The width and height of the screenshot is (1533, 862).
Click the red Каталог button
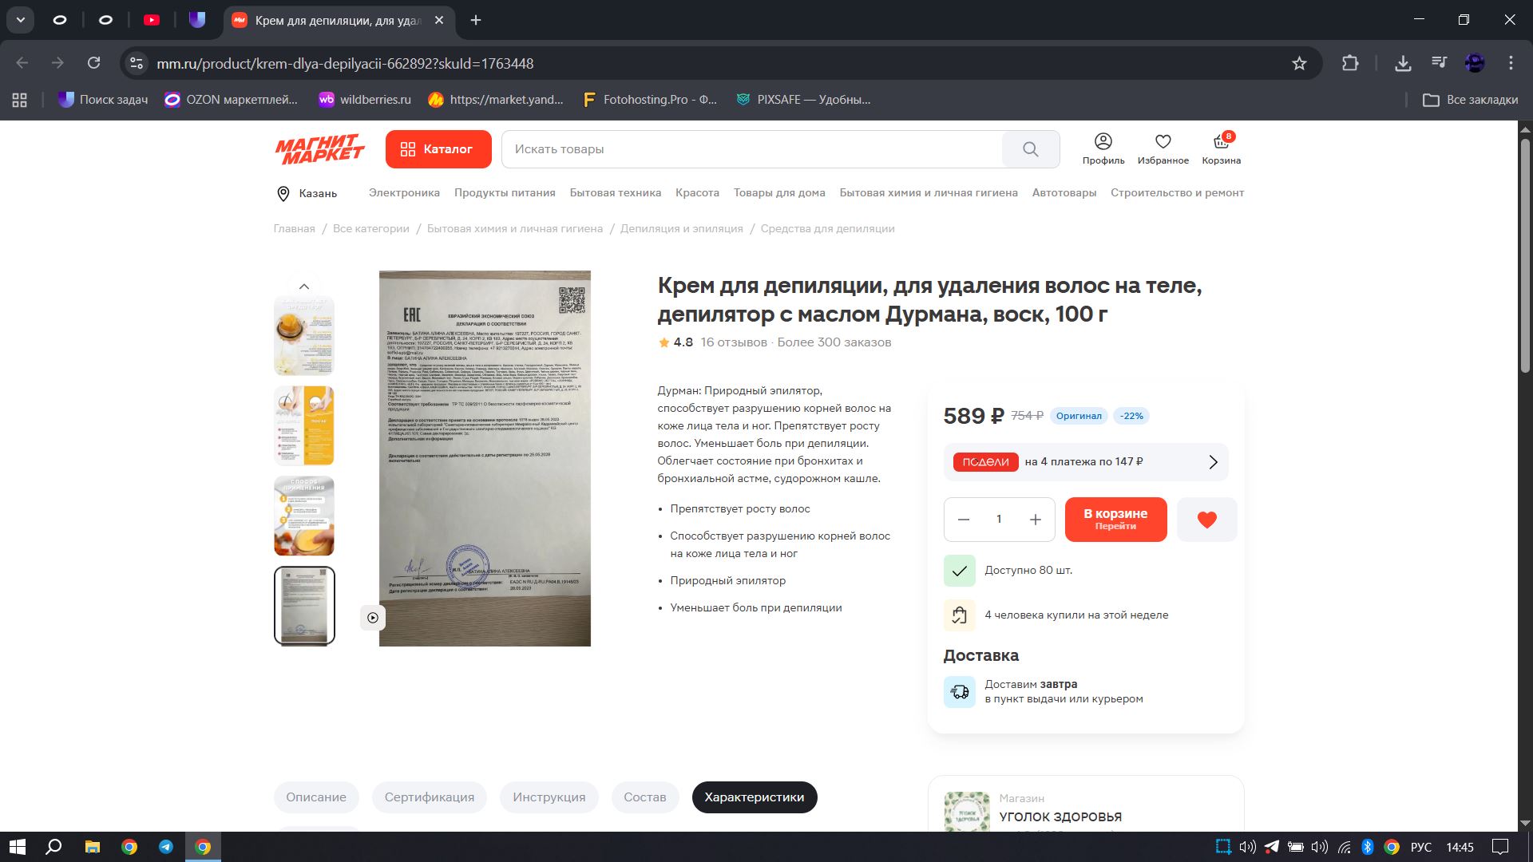[438, 149]
